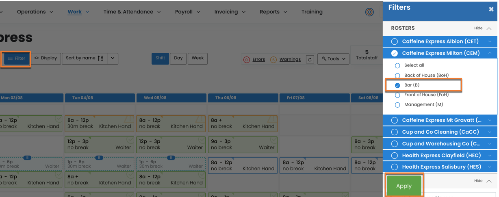
Task: Switch to the Week view tab
Action: click(x=197, y=58)
